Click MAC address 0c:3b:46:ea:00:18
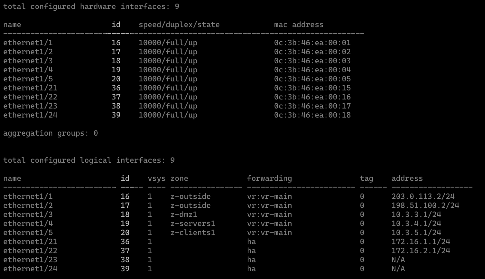485x279 pixels. (312, 115)
